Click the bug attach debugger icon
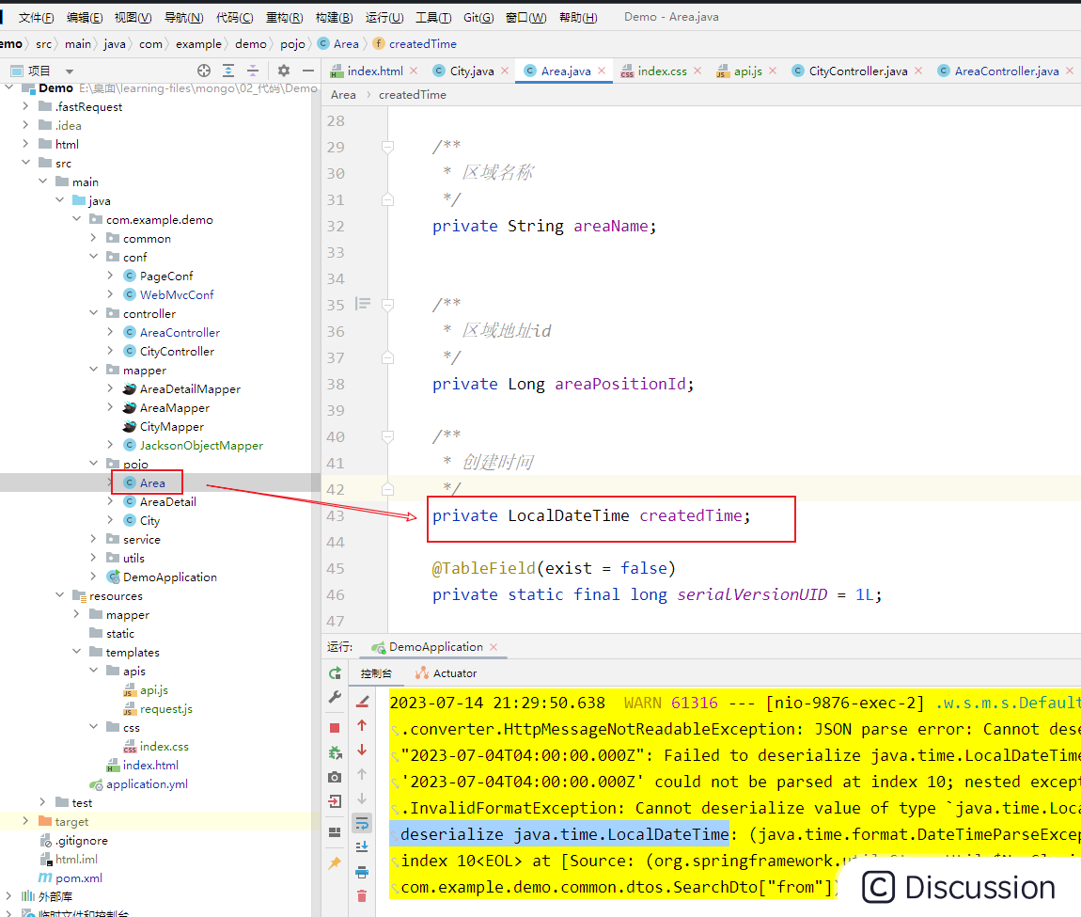The width and height of the screenshot is (1081, 917). click(x=335, y=752)
